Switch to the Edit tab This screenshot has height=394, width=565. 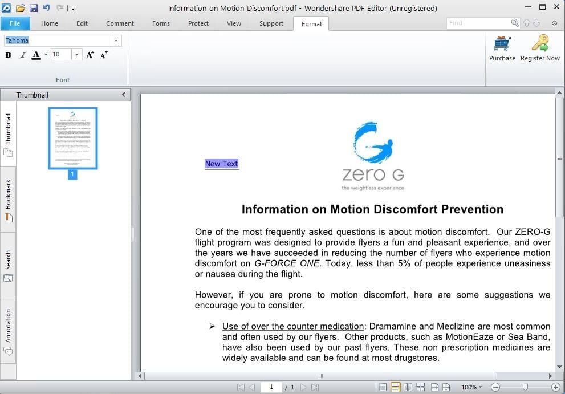tap(82, 23)
